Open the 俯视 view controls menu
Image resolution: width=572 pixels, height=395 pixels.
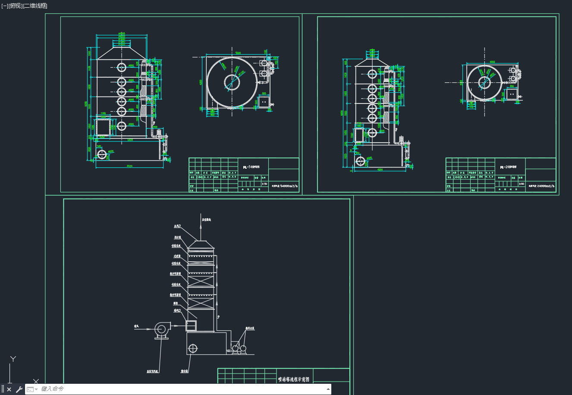tap(16, 6)
